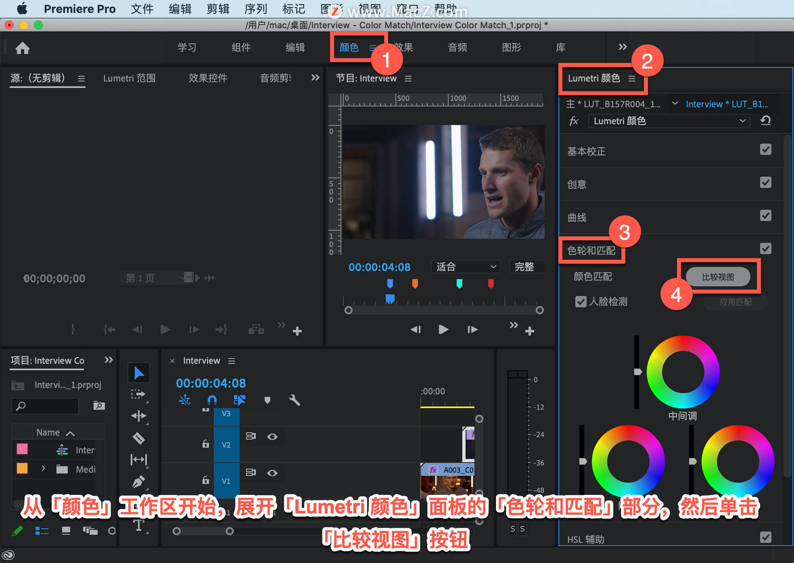
Task: Toggle the 人脸检测 checkbox
Action: [x=581, y=301]
